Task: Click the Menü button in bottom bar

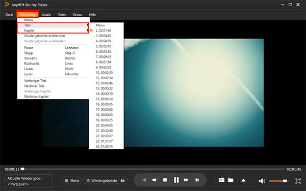Action: point(72,180)
